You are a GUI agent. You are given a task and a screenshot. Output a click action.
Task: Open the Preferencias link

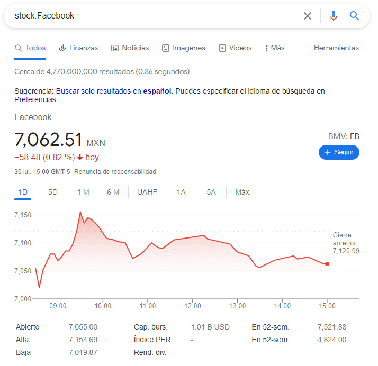[35, 99]
